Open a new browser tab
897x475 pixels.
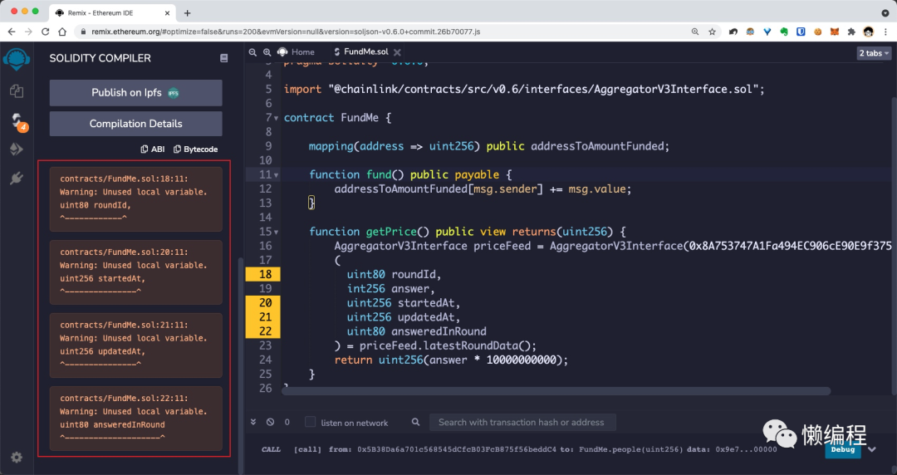coord(187,12)
